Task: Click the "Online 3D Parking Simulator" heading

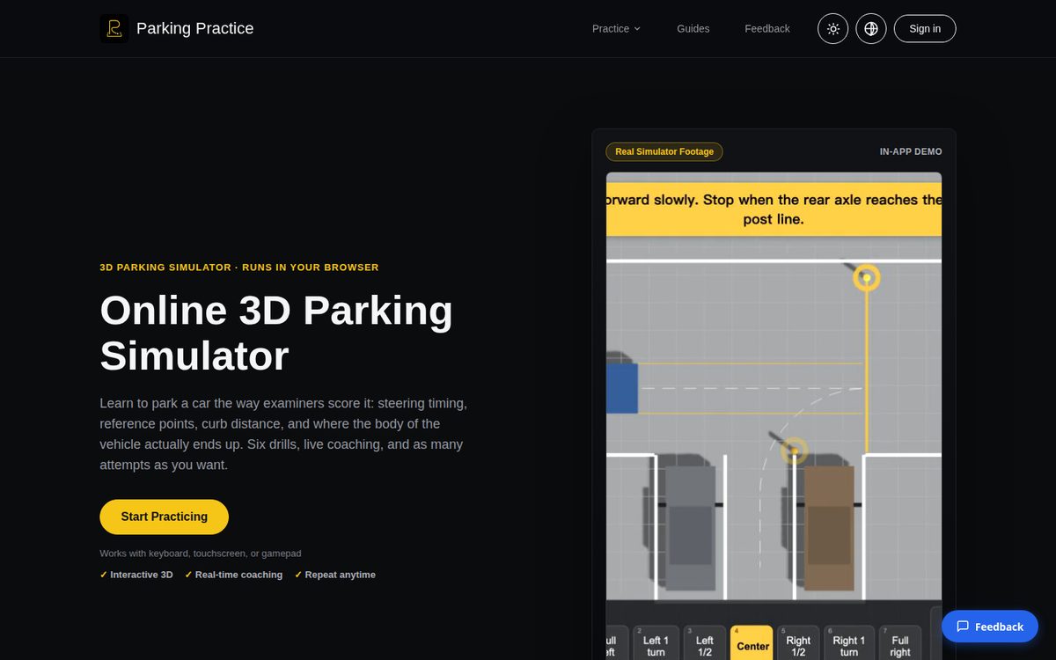Action: [276, 334]
